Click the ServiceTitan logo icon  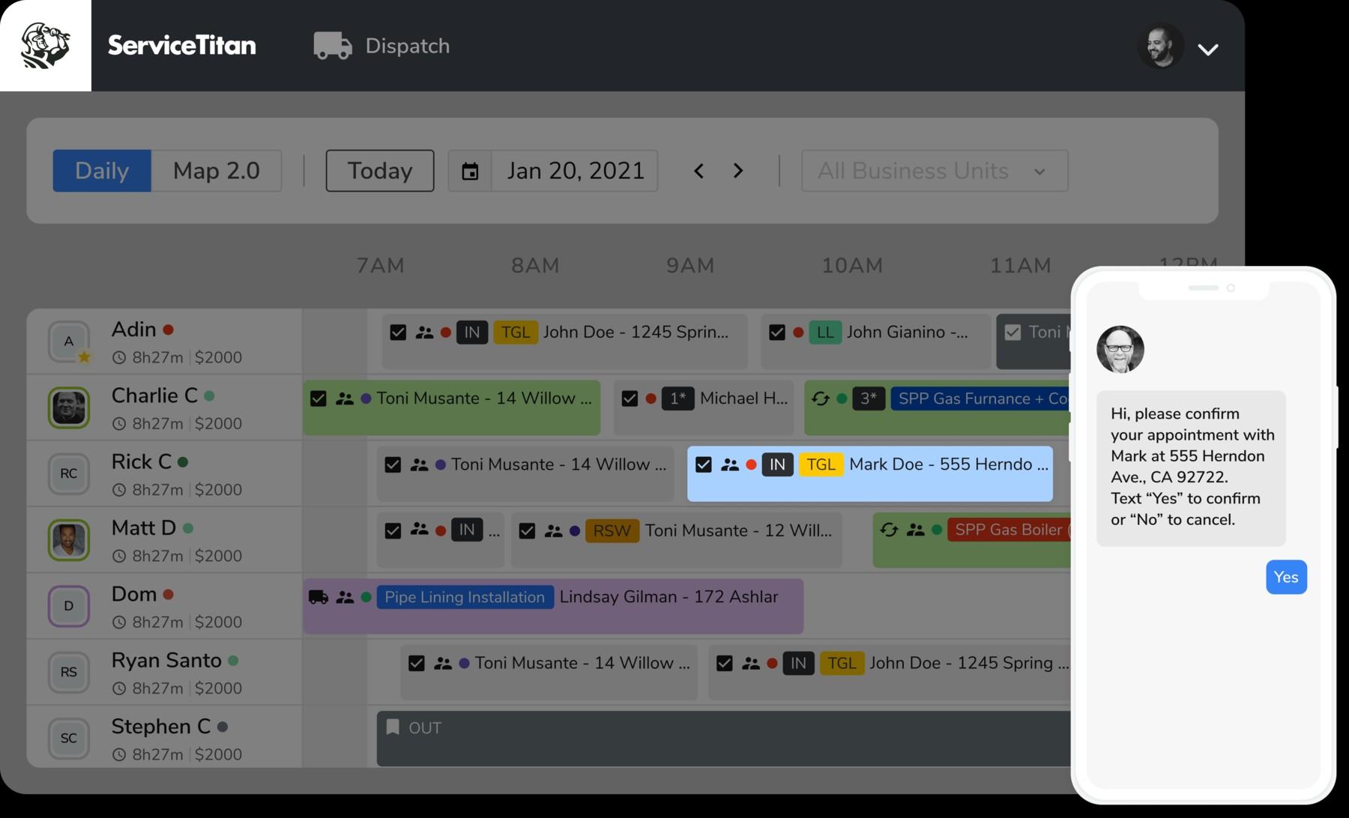coord(45,46)
